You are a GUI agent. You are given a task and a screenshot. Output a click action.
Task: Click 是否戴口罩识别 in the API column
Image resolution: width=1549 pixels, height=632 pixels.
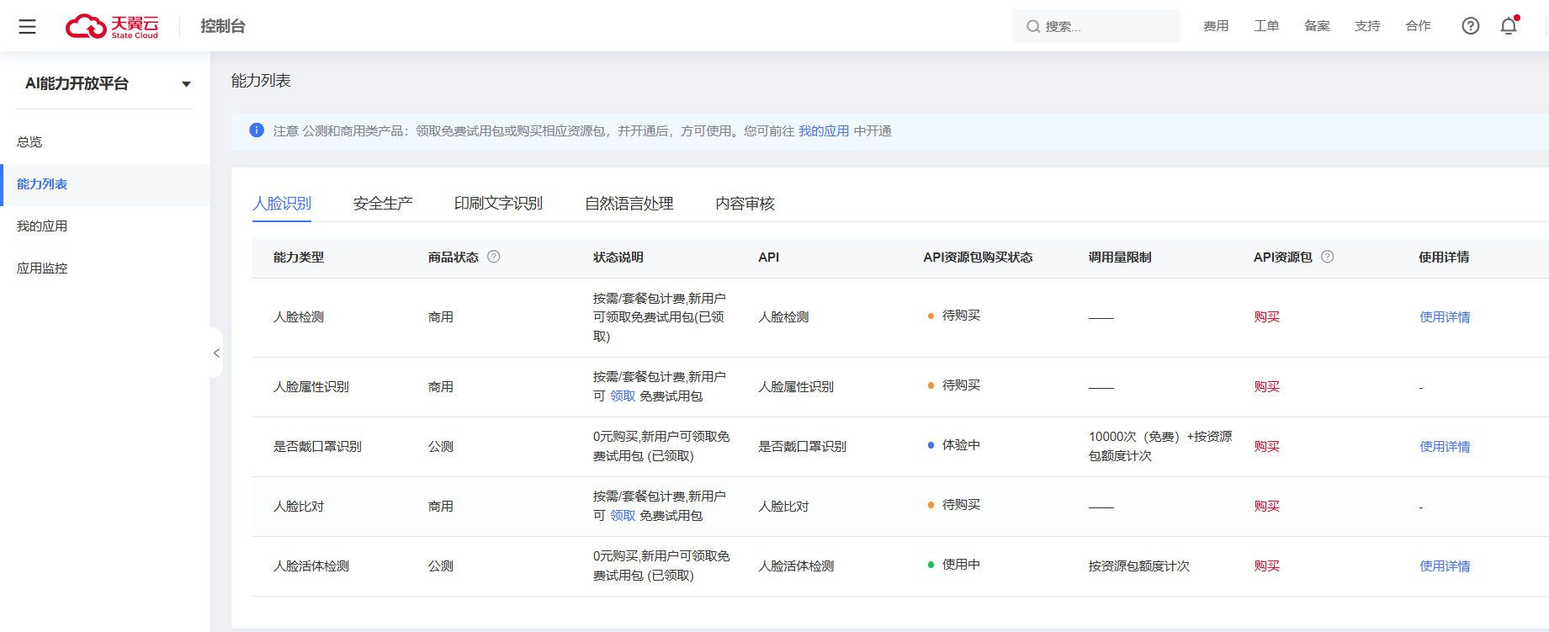[802, 447]
